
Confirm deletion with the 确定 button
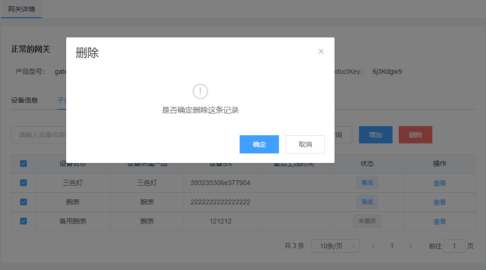tap(259, 144)
